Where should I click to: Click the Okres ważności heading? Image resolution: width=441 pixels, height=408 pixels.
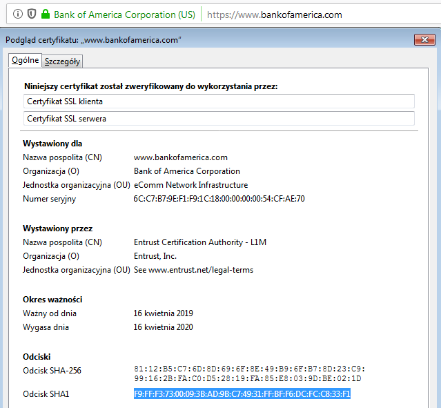[x=52, y=300]
